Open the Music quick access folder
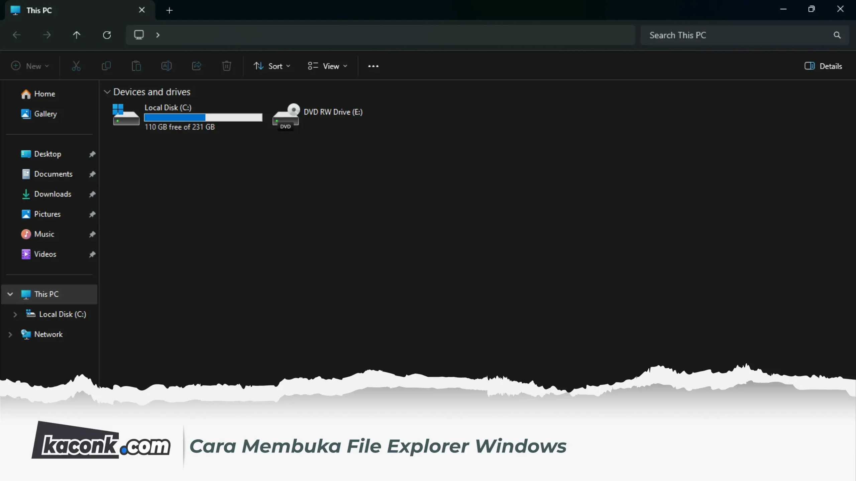 pyautogui.click(x=37, y=234)
